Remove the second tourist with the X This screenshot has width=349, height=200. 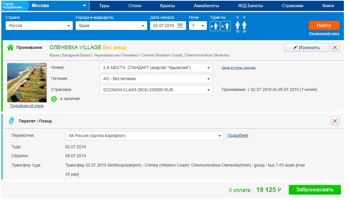click(245, 18)
